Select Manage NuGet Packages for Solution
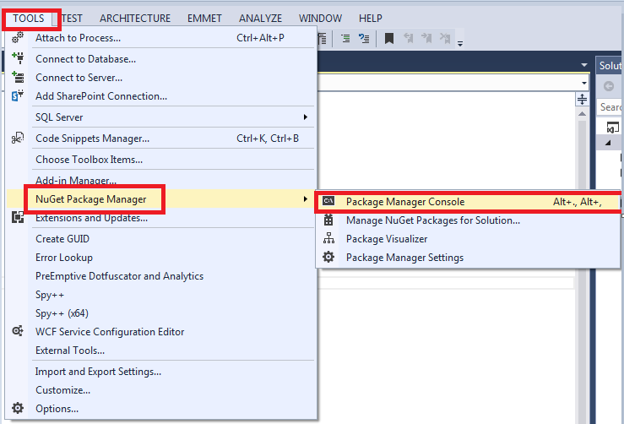The image size is (624, 424). coord(468,220)
